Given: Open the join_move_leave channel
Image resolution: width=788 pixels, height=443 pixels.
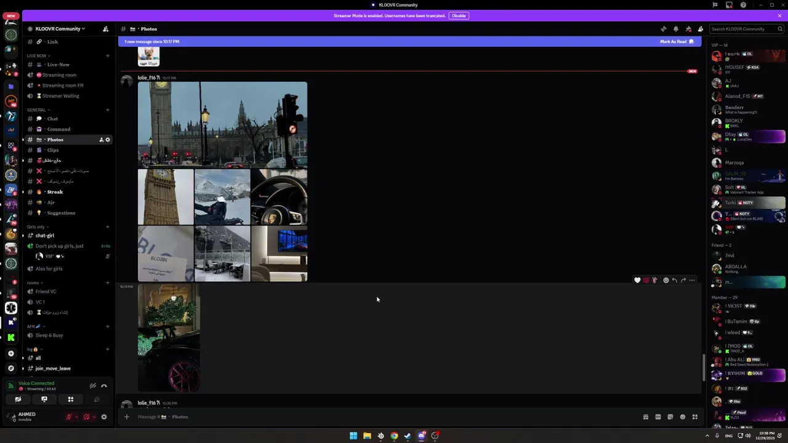Looking at the screenshot, I should tap(69, 369).
